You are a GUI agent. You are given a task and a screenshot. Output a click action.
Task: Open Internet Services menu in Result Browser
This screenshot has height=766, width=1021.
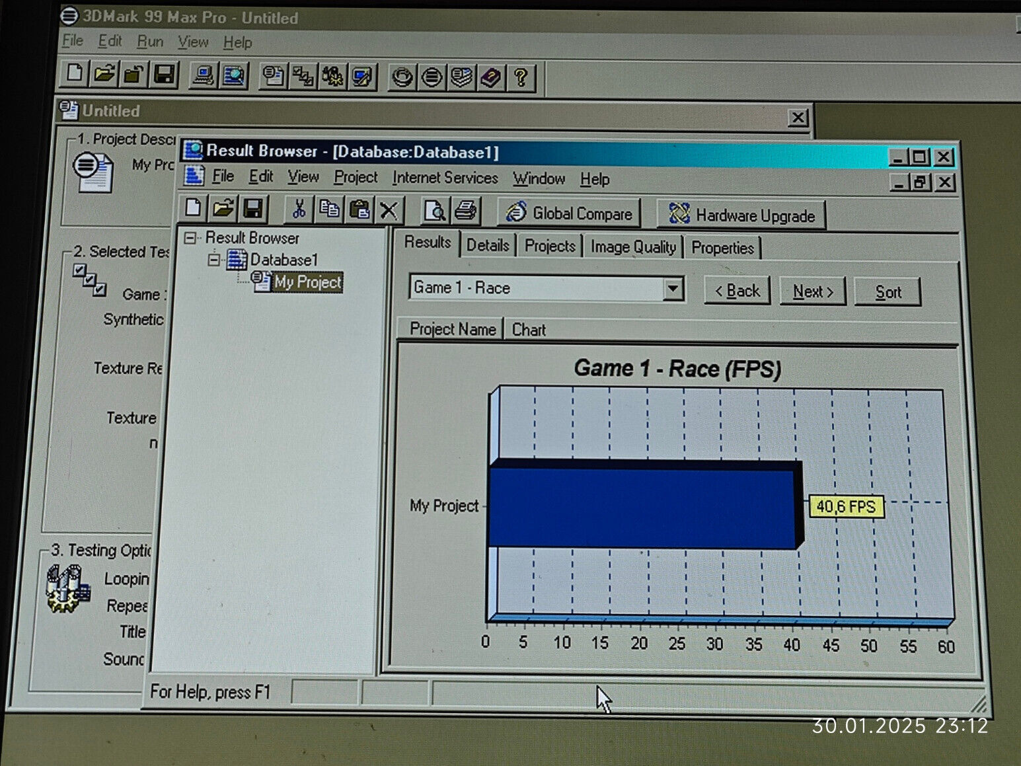(445, 178)
